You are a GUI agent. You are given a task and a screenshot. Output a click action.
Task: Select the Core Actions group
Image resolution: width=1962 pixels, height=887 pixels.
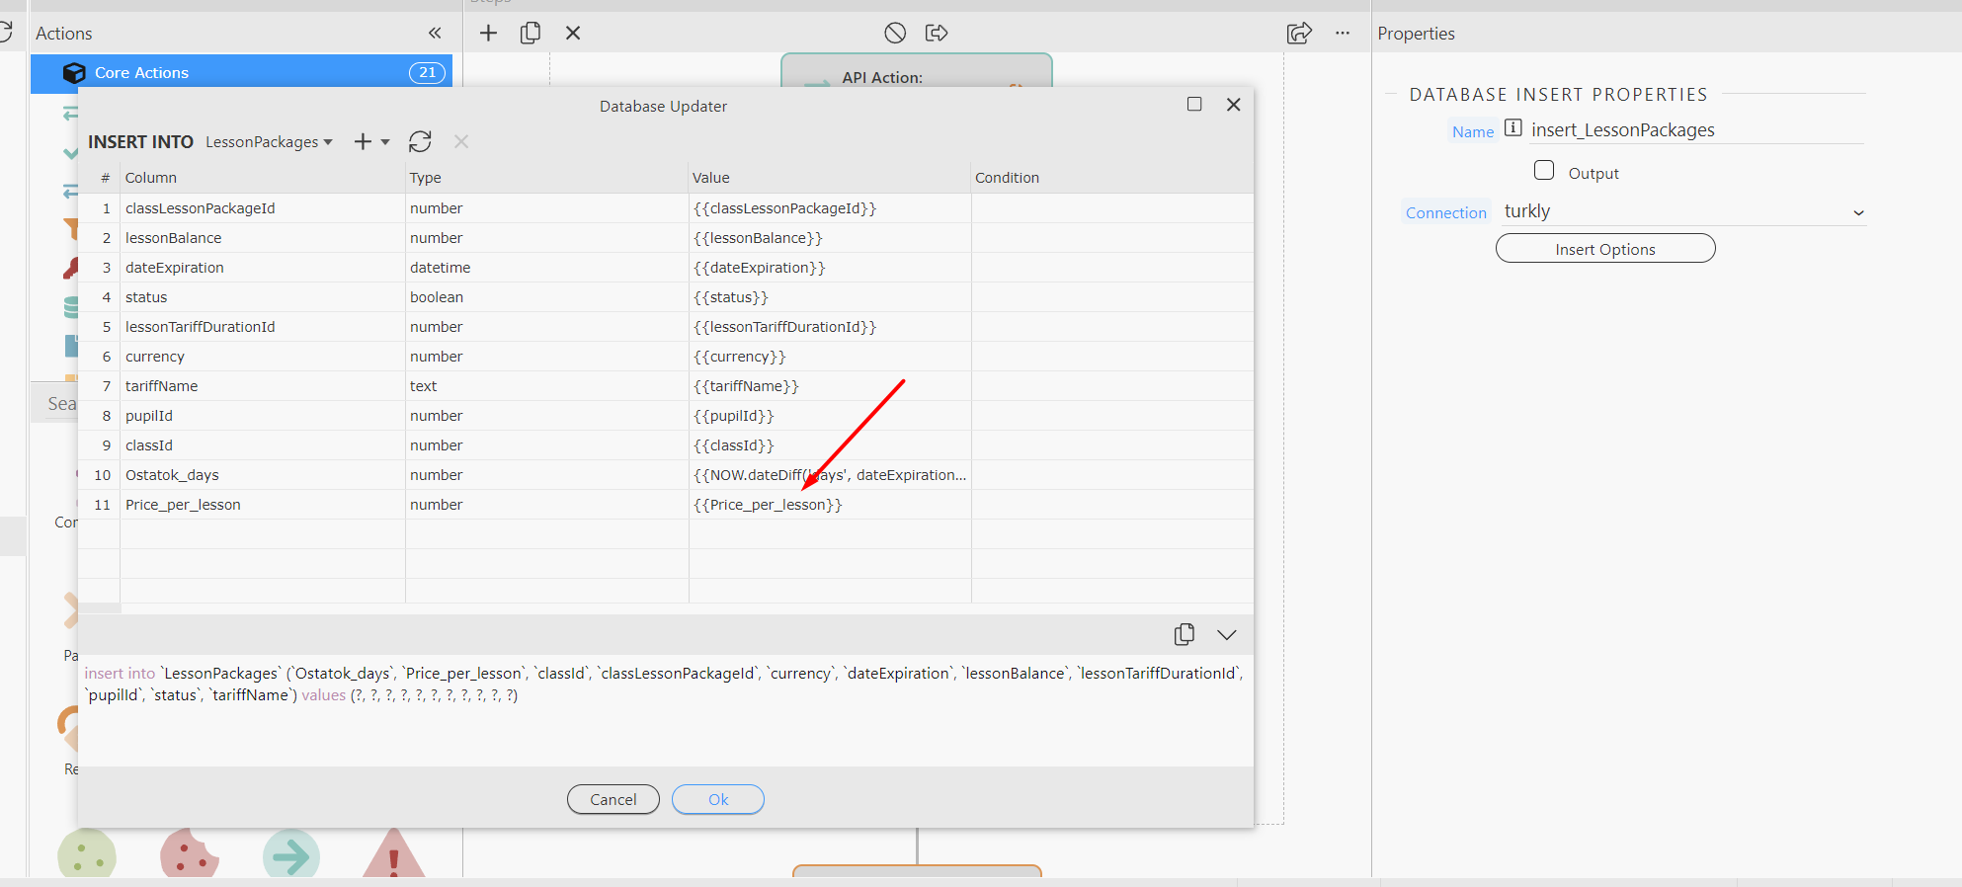[241, 73]
